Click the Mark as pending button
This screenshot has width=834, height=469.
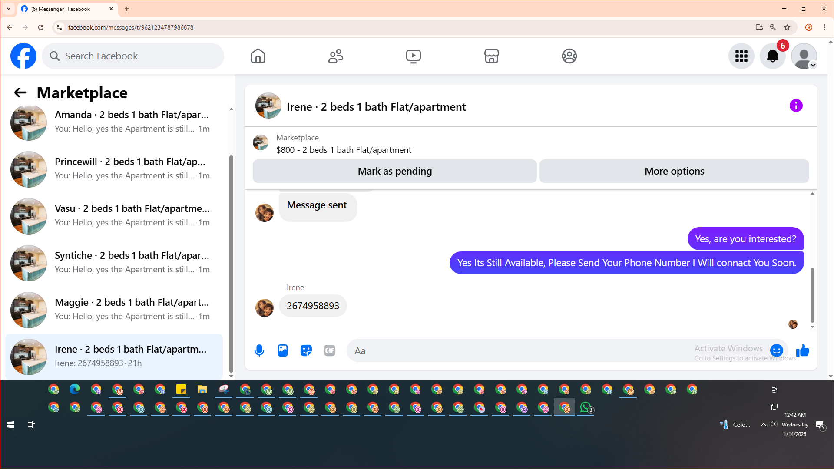coord(394,171)
